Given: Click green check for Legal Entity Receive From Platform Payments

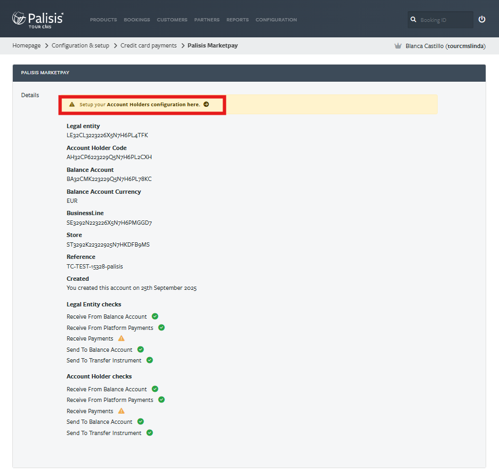Looking at the screenshot, I should point(161,328).
